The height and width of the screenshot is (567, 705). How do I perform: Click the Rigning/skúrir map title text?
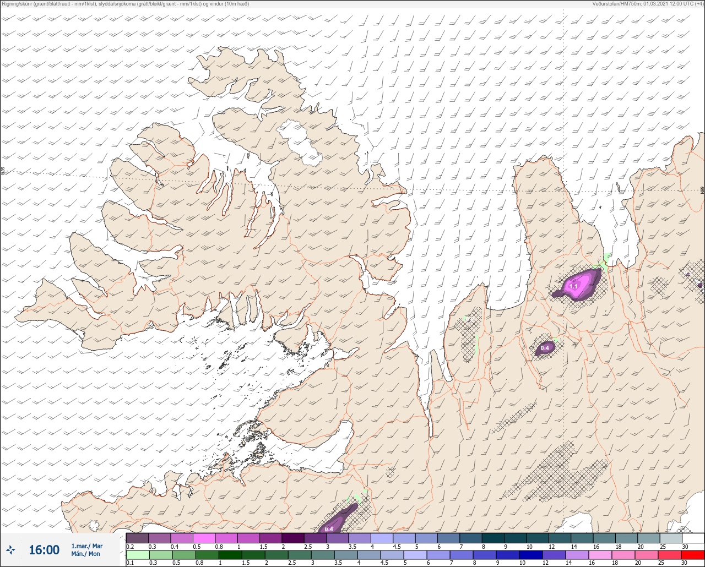(126, 4)
